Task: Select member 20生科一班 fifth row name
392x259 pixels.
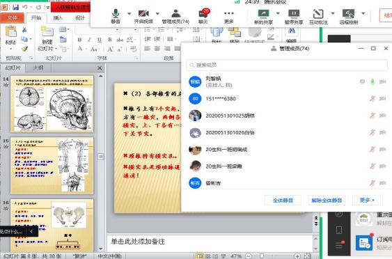Action: 226,150
